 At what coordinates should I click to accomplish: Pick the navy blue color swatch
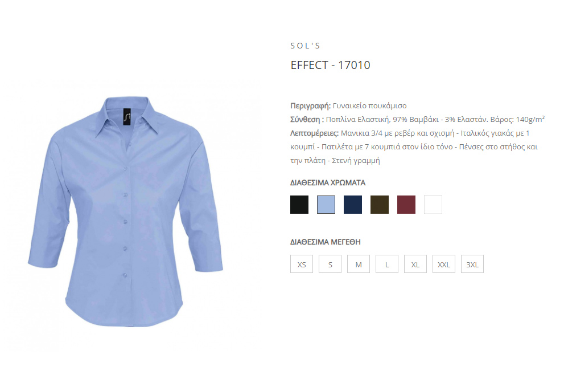coord(353,205)
